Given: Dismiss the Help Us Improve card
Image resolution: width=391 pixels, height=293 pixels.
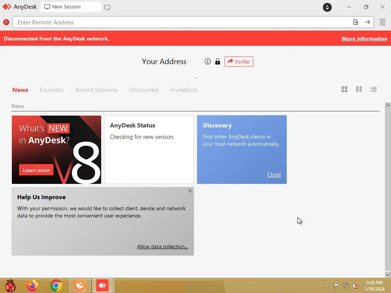Looking at the screenshot, I should point(190,191).
